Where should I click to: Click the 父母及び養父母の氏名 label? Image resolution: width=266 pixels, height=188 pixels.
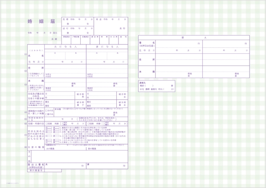point(36,95)
